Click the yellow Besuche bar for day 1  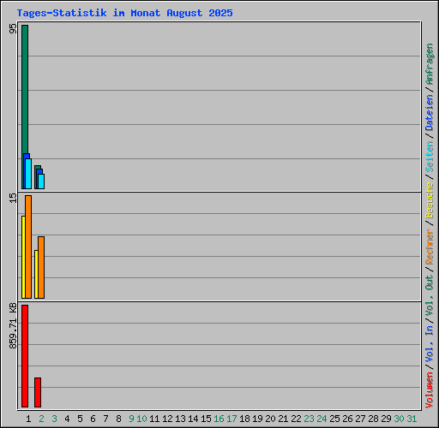(x=23, y=257)
